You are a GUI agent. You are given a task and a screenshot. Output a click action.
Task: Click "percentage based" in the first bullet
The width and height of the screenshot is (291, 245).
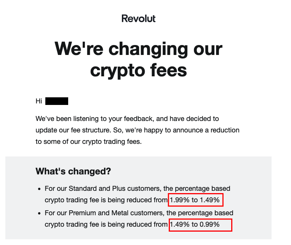pyautogui.click(x=203, y=189)
